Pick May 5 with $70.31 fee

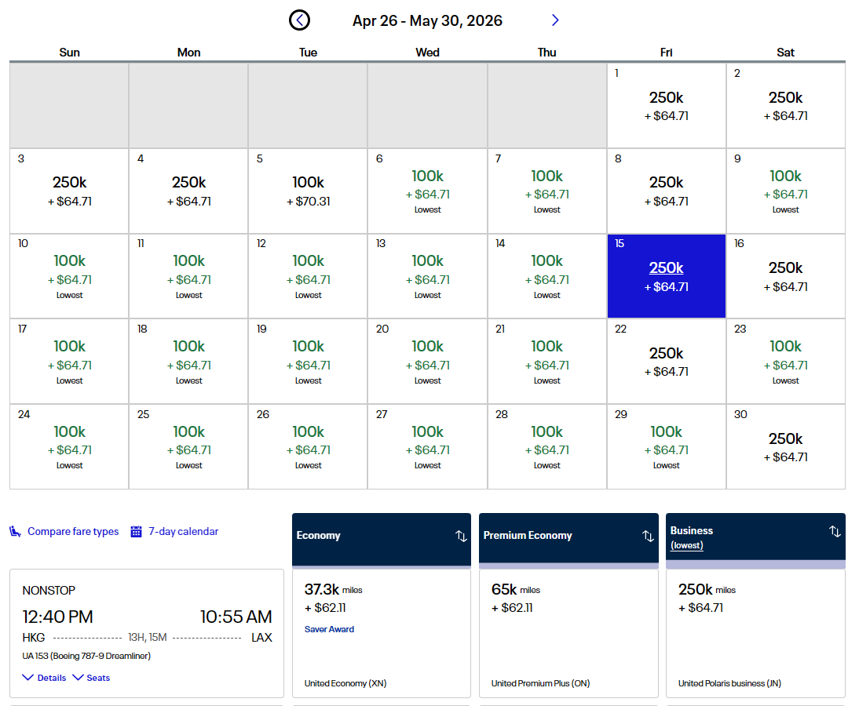(308, 191)
